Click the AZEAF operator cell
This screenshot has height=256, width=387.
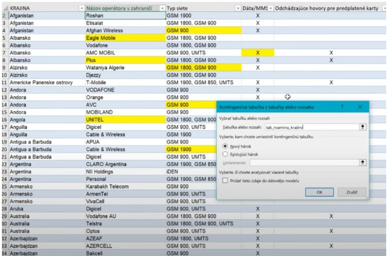(125, 239)
